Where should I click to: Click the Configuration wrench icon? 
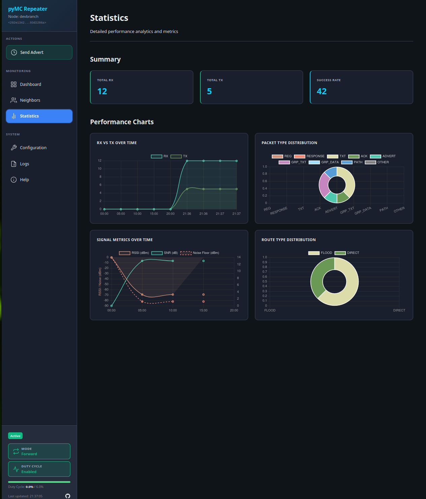coord(14,148)
